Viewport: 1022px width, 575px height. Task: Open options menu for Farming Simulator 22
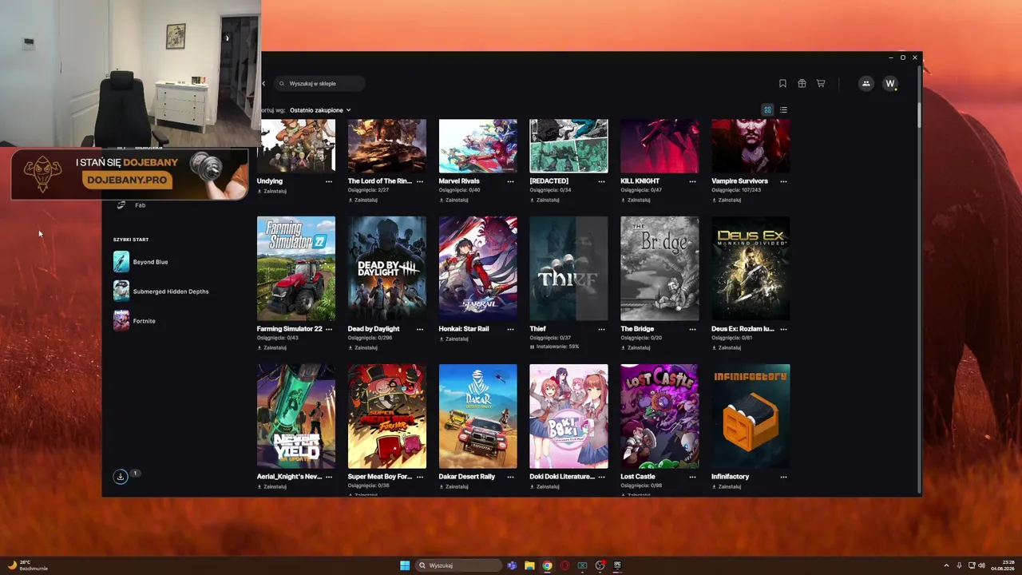coord(329,329)
